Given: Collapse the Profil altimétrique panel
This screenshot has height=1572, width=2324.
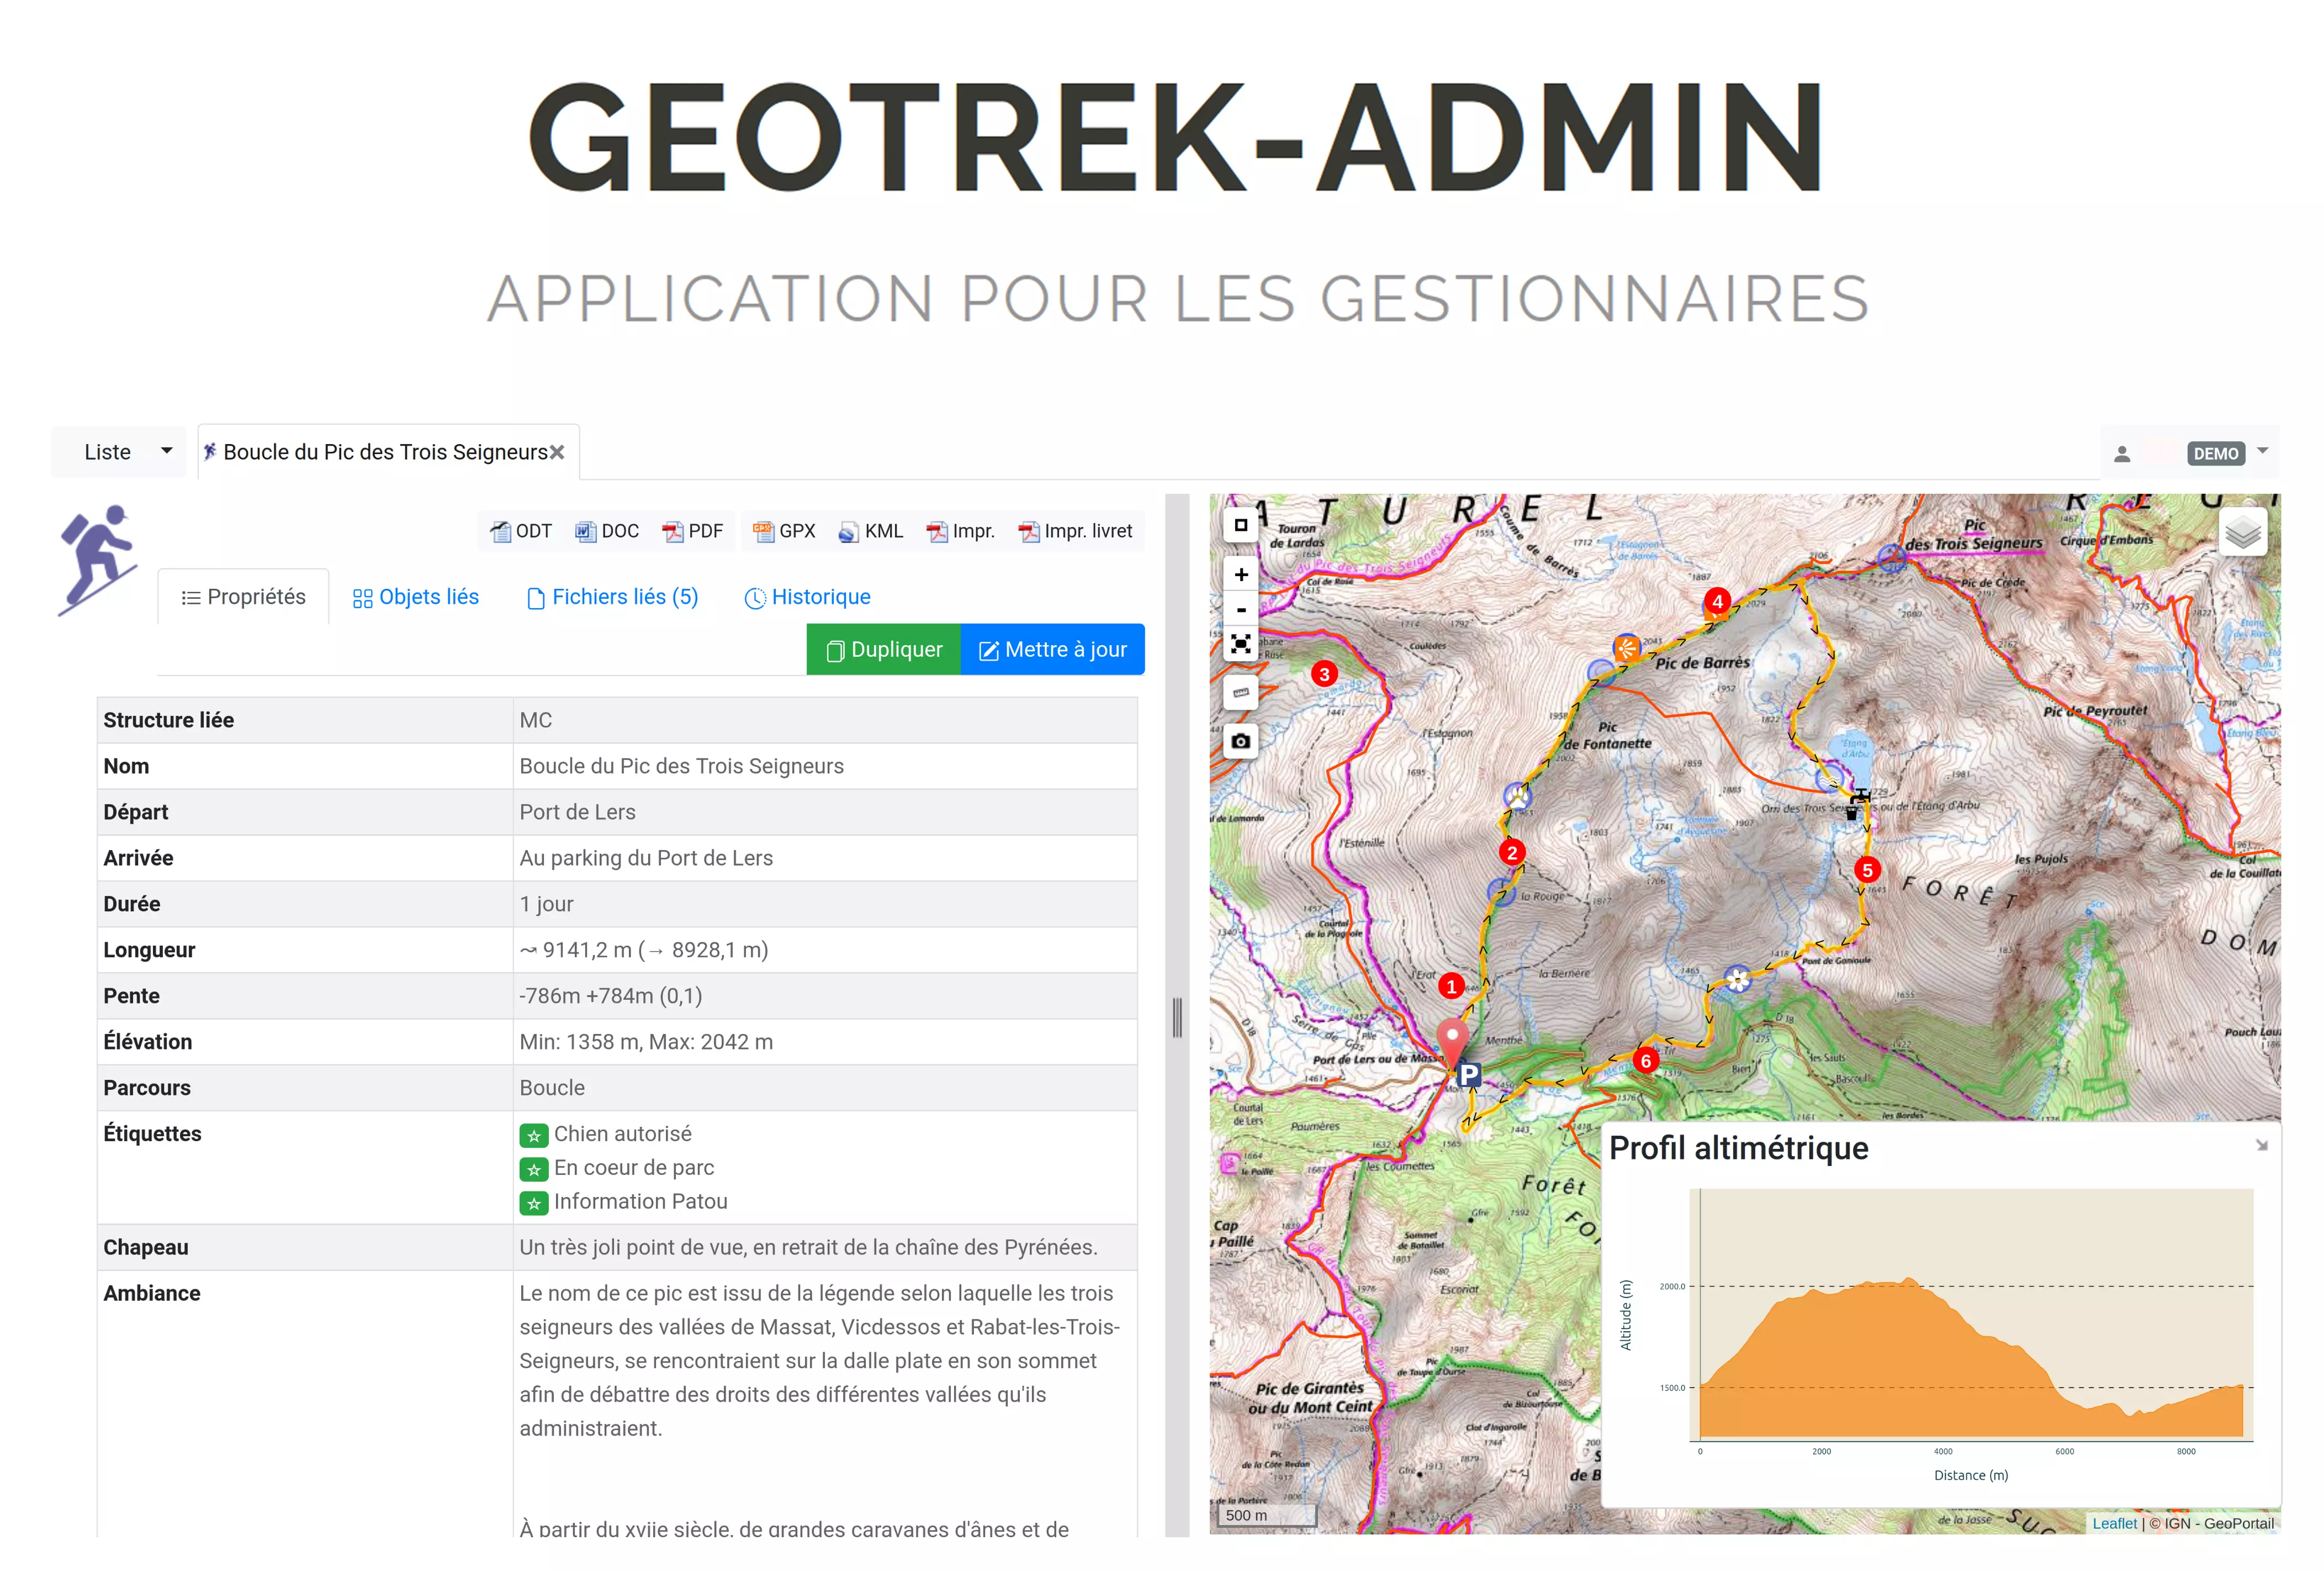Looking at the screenshot, I should [2261, 1146].
